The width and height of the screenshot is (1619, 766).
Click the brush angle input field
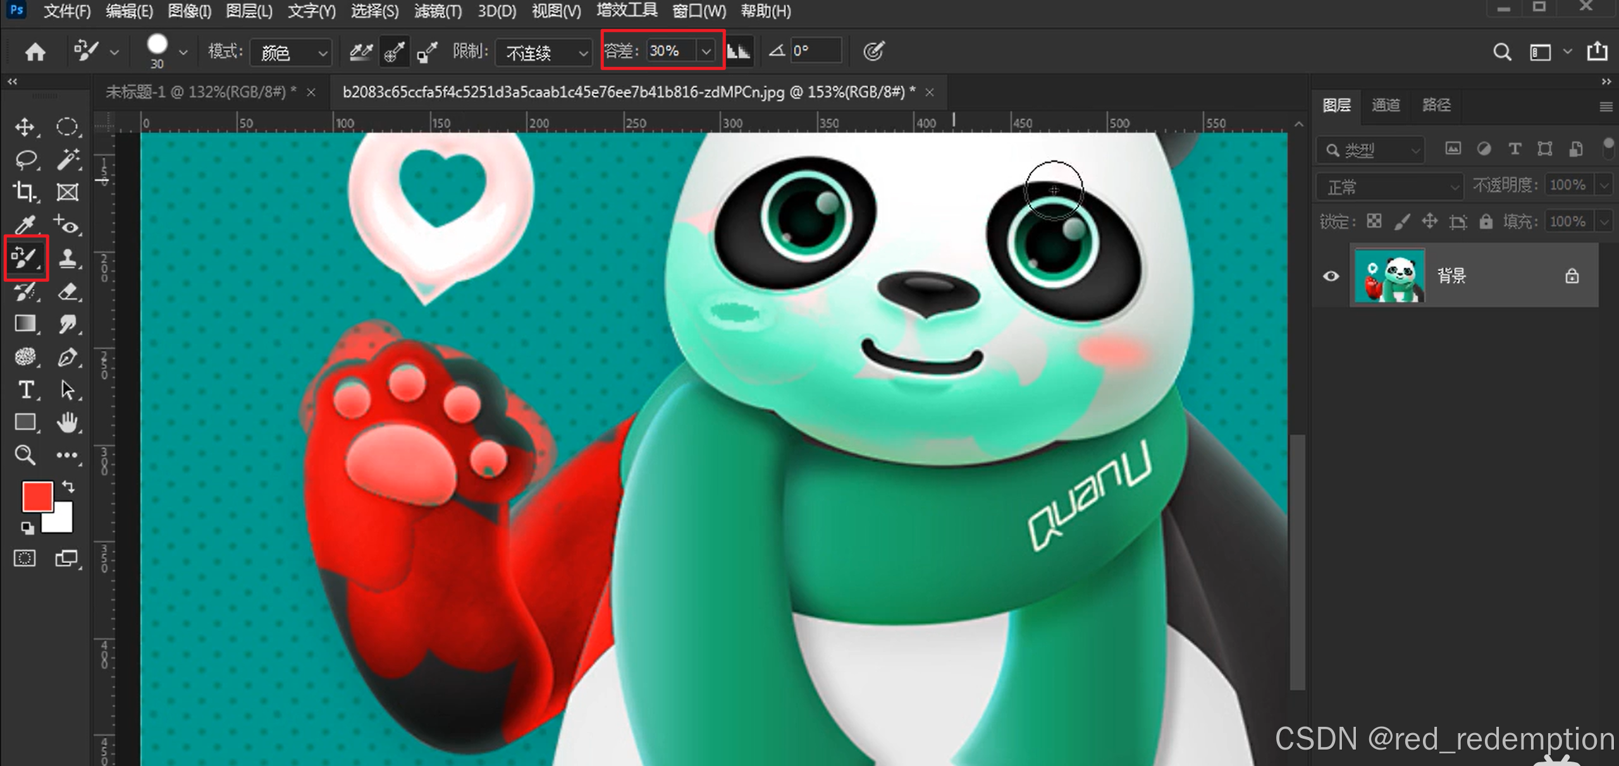coord(815,51)
